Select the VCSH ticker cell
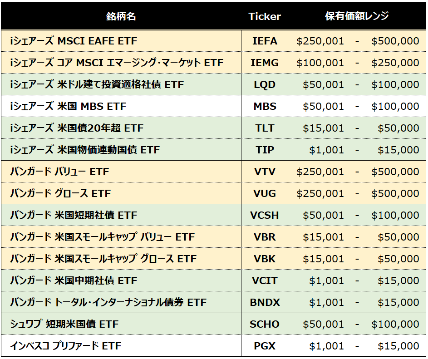This screenshot has width=428, height=359. coord(265,216)
